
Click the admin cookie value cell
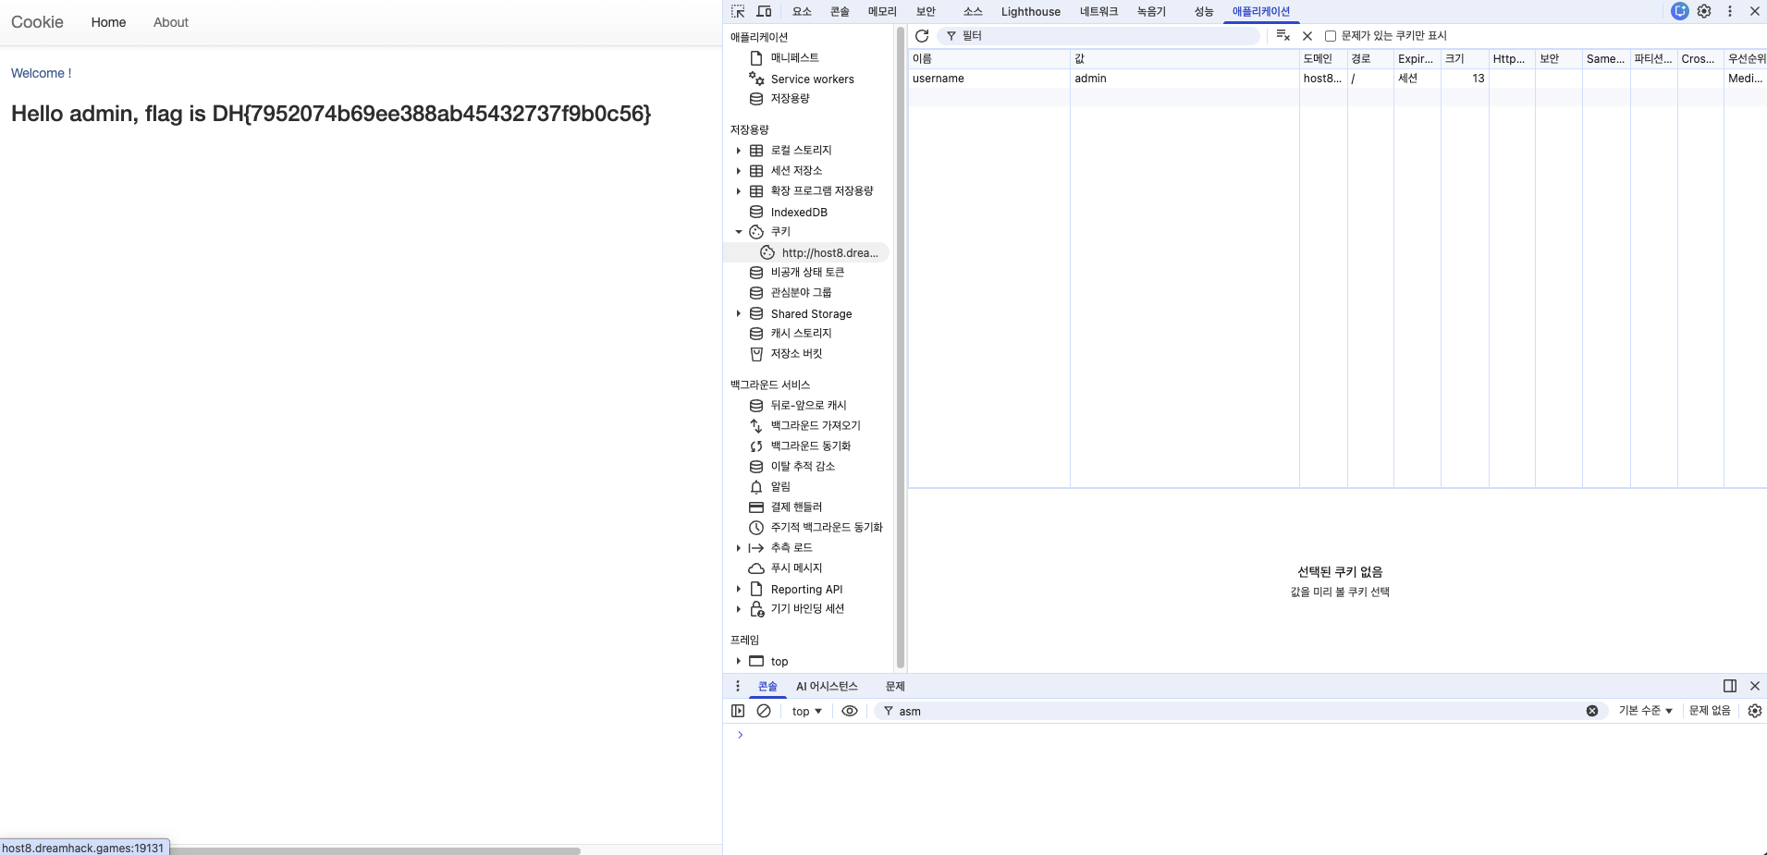[1184, 79]
